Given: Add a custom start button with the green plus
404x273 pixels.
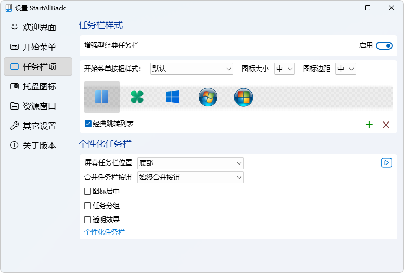Looking at the screenshot, I should 369,125.
